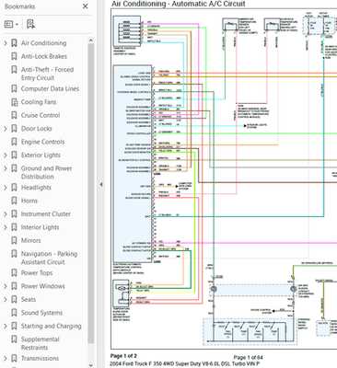Click bookmarks panel vertical scrollbar thumb

(91, 193)
